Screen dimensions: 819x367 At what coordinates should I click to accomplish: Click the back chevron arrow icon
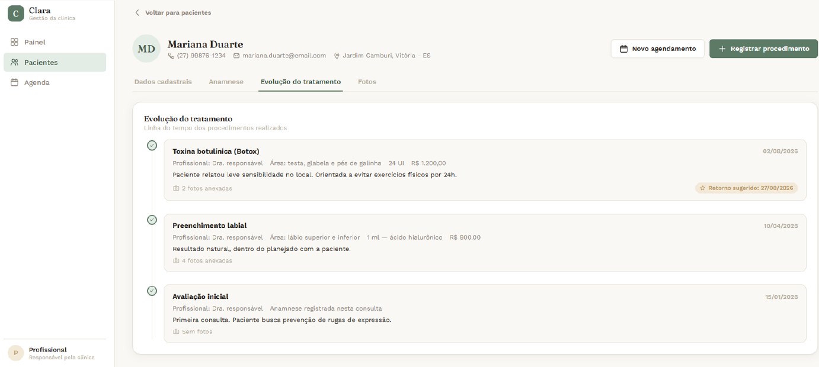[137, 12]
